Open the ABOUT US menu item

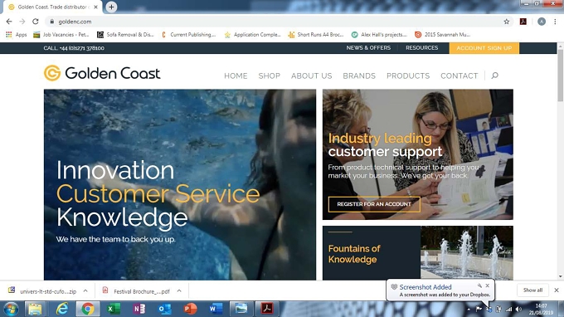point(312,76)
